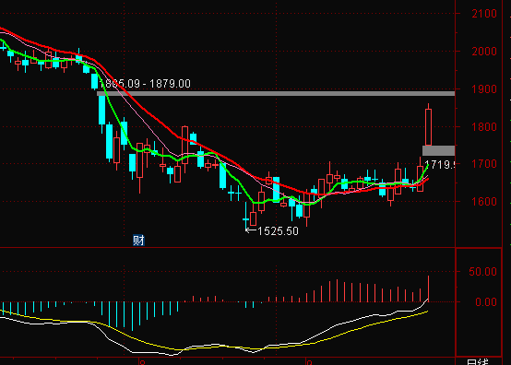Click the 2000 price axis label
The width and height of the screenshot is (511, 365).
click(x=484, y=51)
